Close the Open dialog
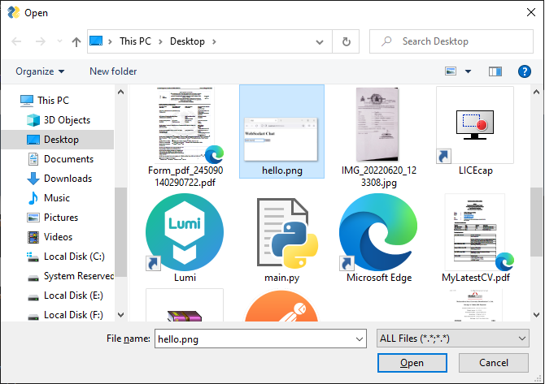Viewport: 545px width, 384px height. 530,12
